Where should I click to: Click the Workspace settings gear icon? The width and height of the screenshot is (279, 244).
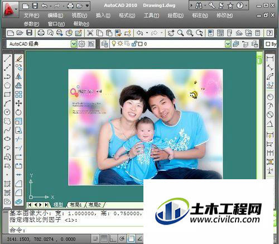[81, 44]
